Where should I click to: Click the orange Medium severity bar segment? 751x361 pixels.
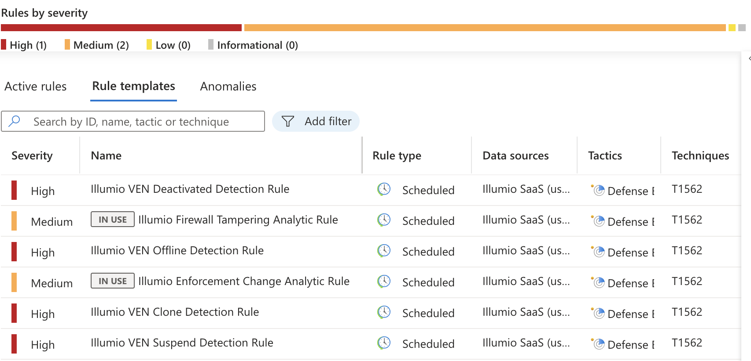[485, 28]
